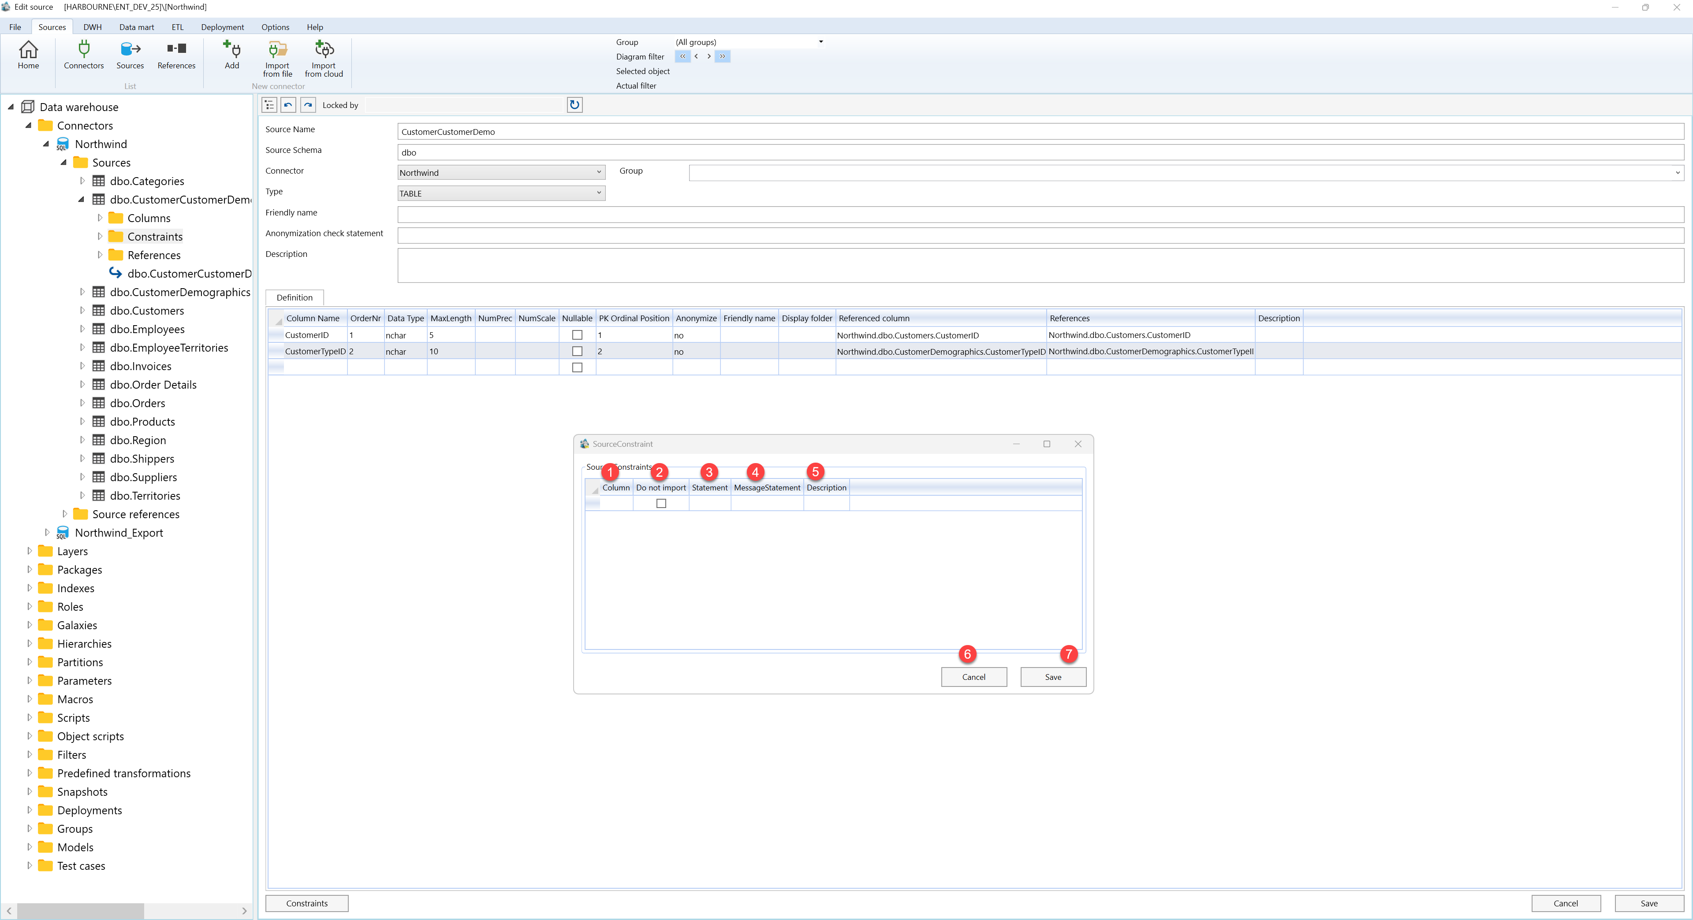Toggle Nullable for CustomerTypeID row
Screen dimensions: 1693x920
[x=577, y=351]
